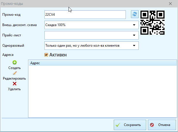Click the green plus Создать icon

(14, 63)
